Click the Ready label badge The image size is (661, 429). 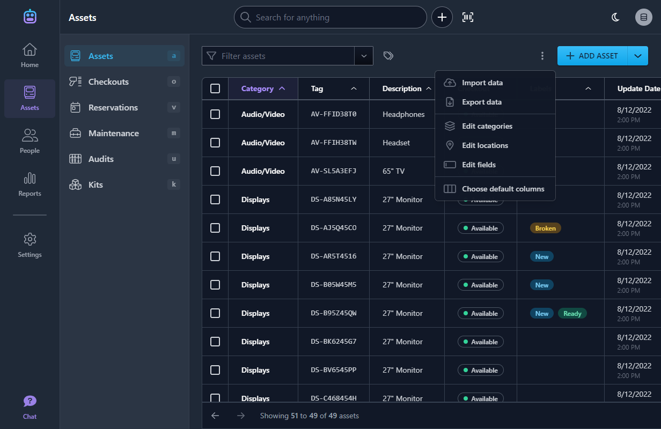(572, 313)
